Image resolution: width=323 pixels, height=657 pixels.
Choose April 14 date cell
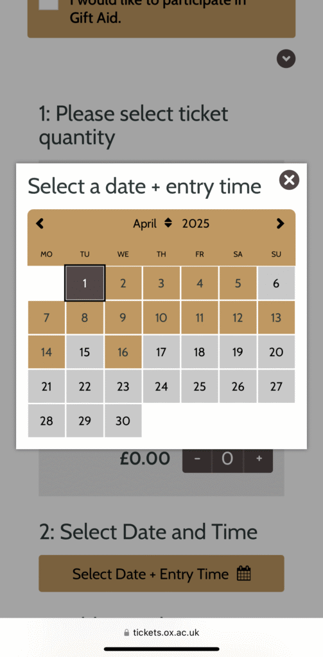click(47, 352)
